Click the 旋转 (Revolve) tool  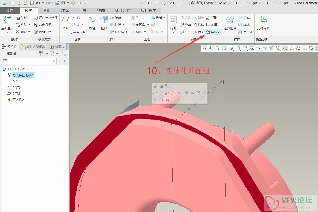pyautogui.click(x=115, y=18)
